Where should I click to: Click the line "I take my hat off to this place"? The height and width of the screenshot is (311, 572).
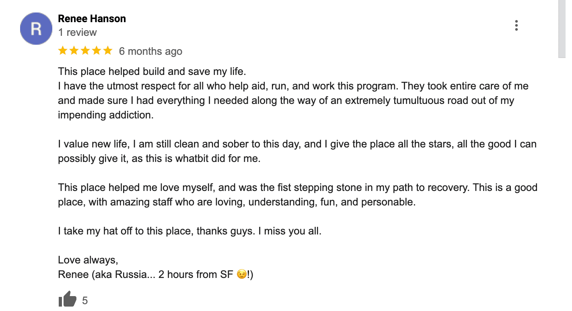[x=189, y=231]
